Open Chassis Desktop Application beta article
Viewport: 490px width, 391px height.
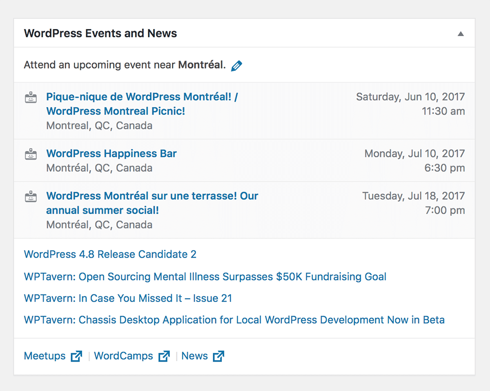(234, 320)
